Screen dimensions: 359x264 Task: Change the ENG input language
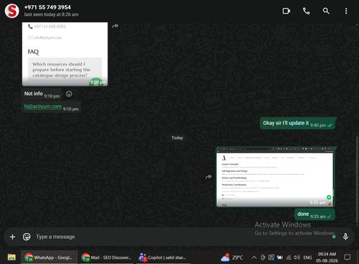pyautogui.click(x=307, y=258)
